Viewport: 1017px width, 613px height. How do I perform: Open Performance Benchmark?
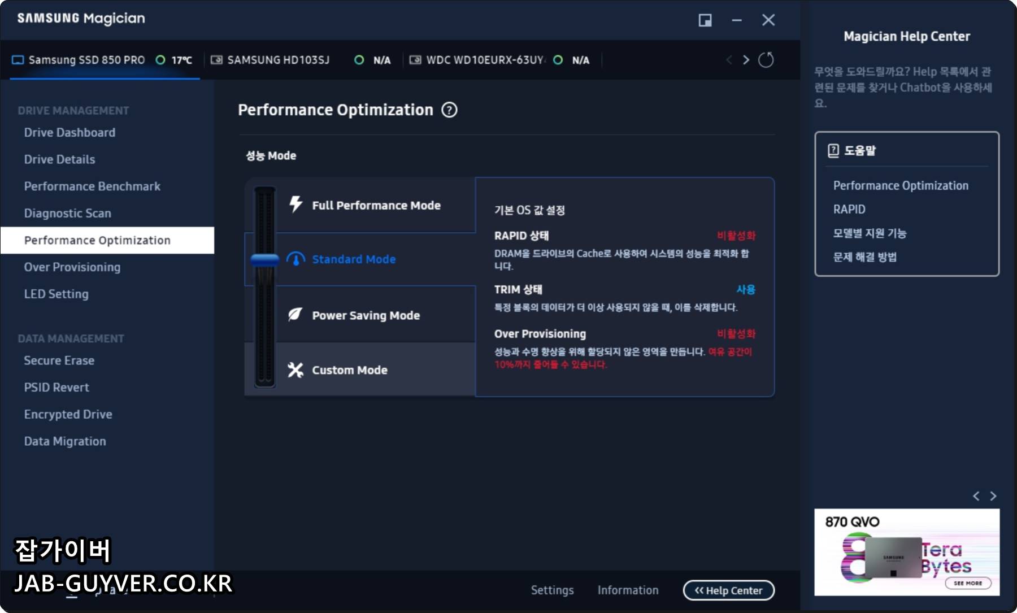point(92,186)
